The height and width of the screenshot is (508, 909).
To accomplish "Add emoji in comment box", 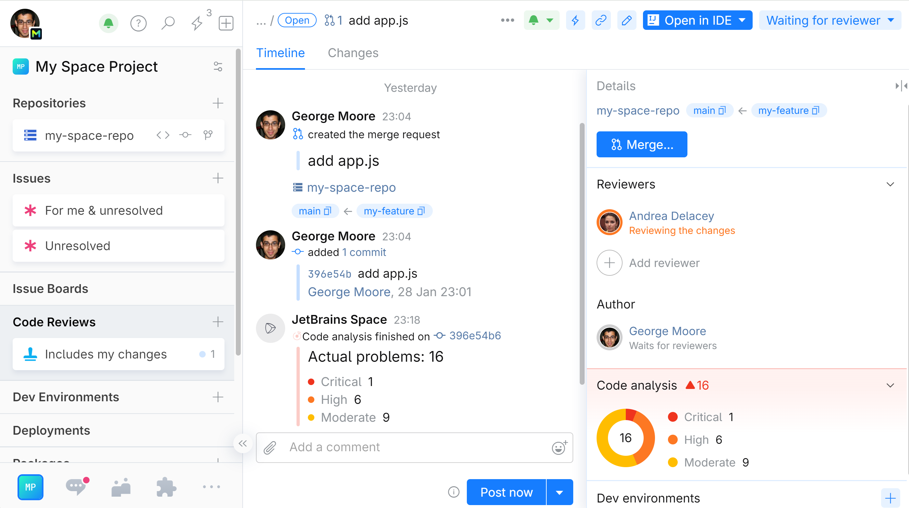I will pos(559,447).
